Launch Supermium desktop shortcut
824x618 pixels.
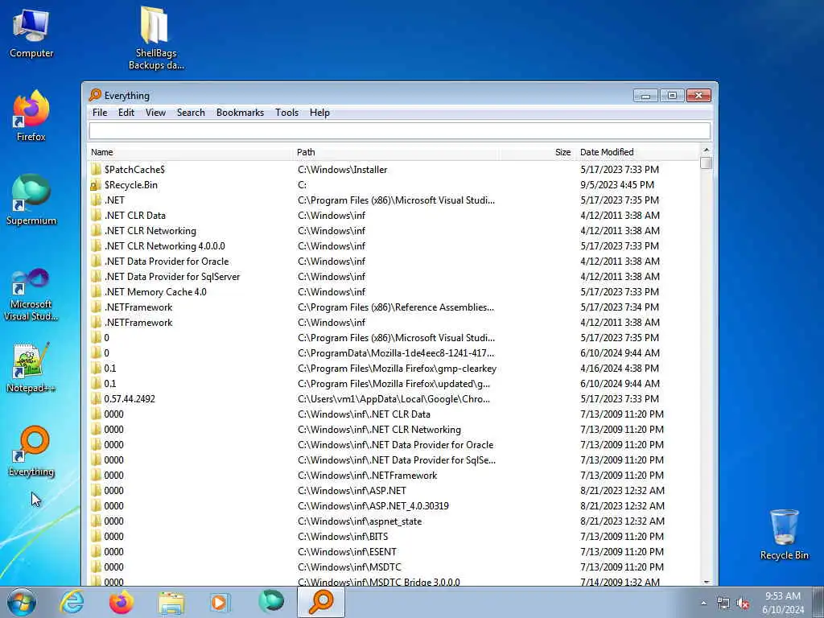tap(31, 200)
